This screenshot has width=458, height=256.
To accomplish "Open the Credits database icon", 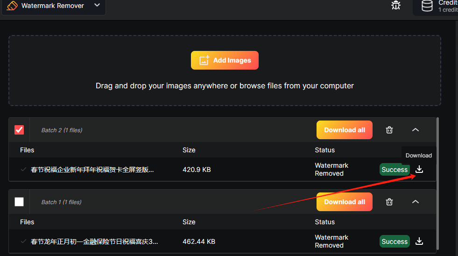I will pyautogui.click(x=427, y=6).
